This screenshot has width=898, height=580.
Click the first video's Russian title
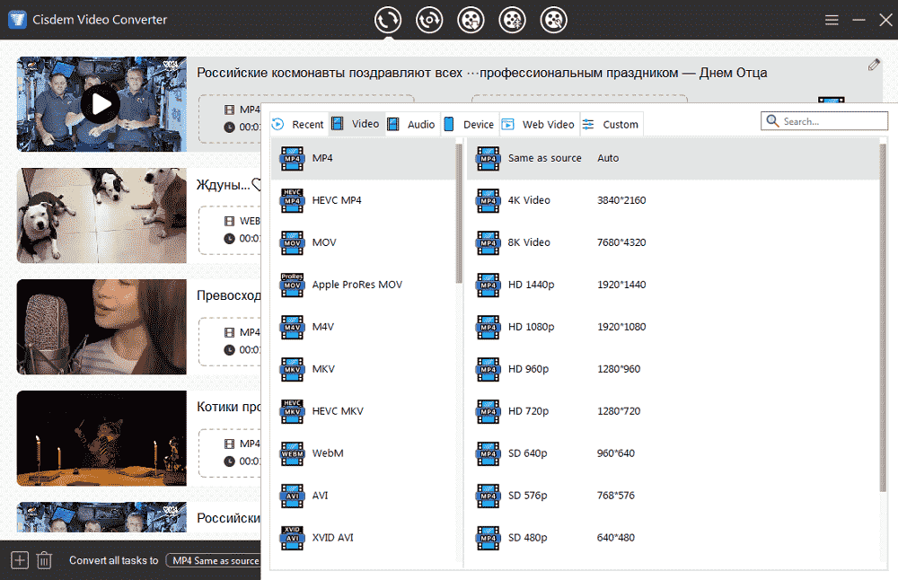481,73
